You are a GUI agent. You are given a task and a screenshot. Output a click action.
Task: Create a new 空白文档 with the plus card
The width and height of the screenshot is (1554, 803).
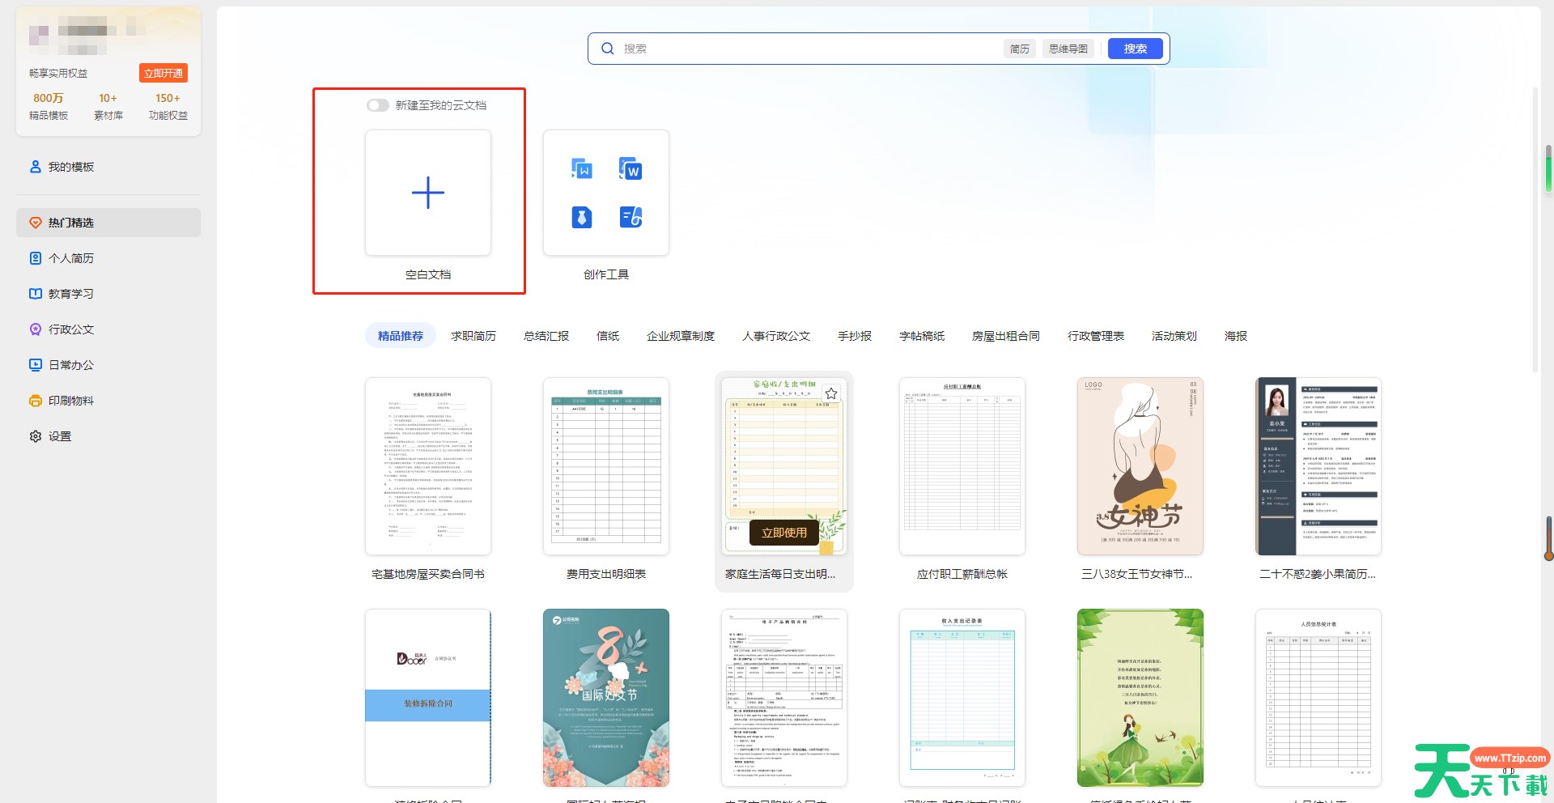click(x=428, y=193)
